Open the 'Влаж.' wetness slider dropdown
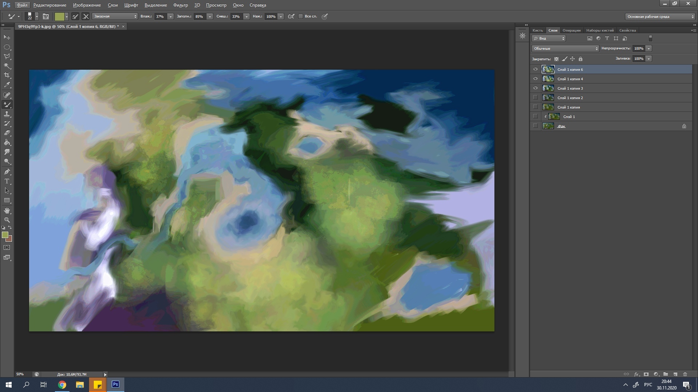Viewport: 698px width, 392px height. click(x=170, y=16)
